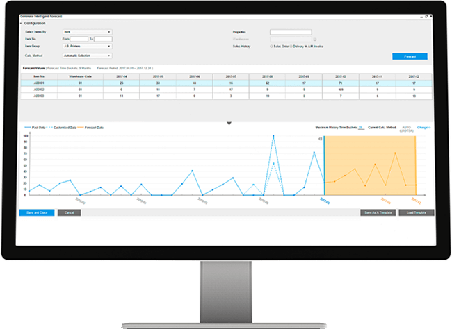Click the Properties input field

(x=290, y=32)
